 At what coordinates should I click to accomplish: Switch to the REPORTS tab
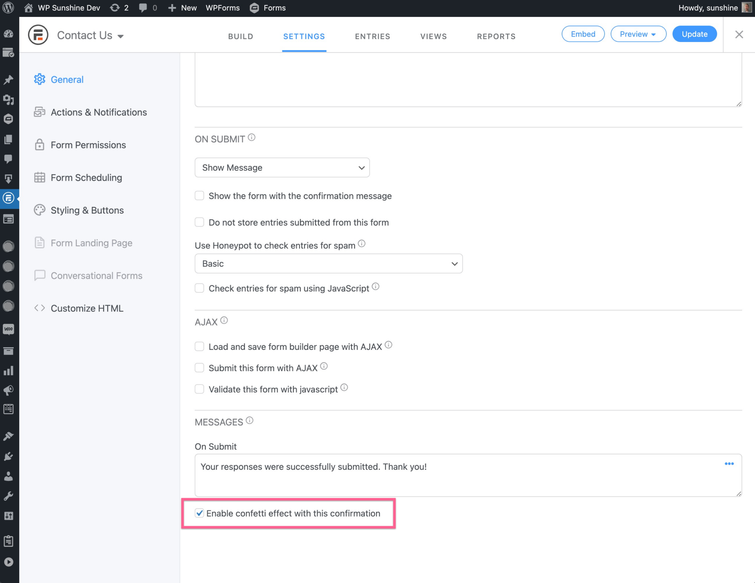(496, 36)
